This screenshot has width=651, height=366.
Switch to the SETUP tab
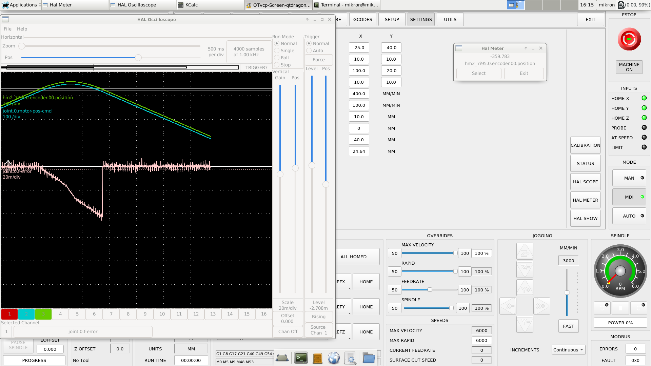click(392, 19)
